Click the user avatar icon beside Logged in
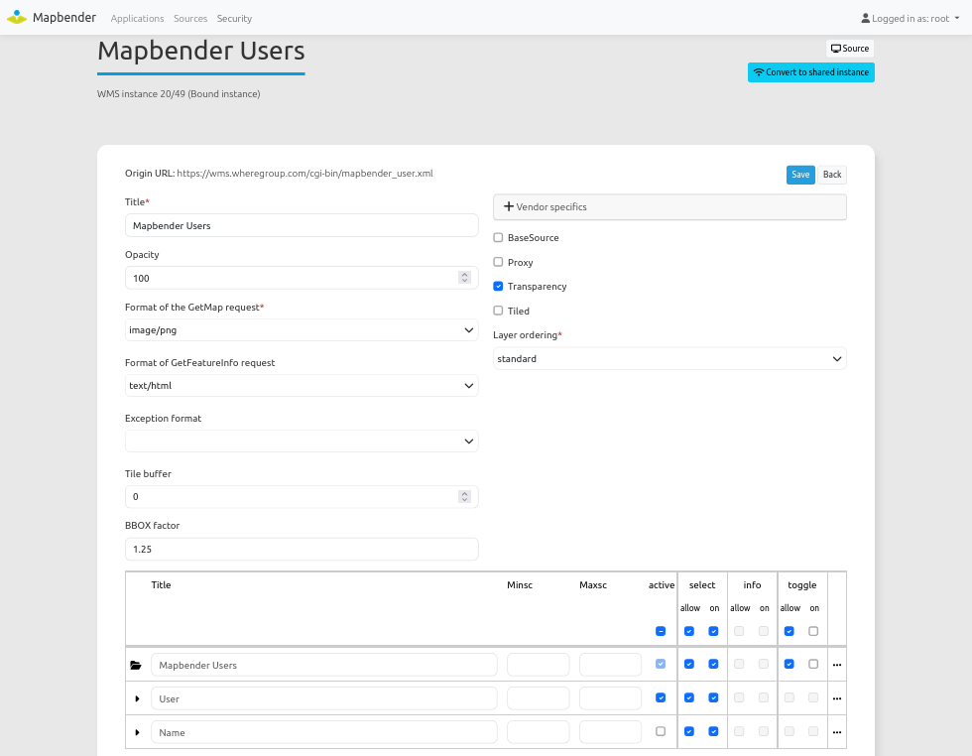972x756 pixels. (865, 18)
